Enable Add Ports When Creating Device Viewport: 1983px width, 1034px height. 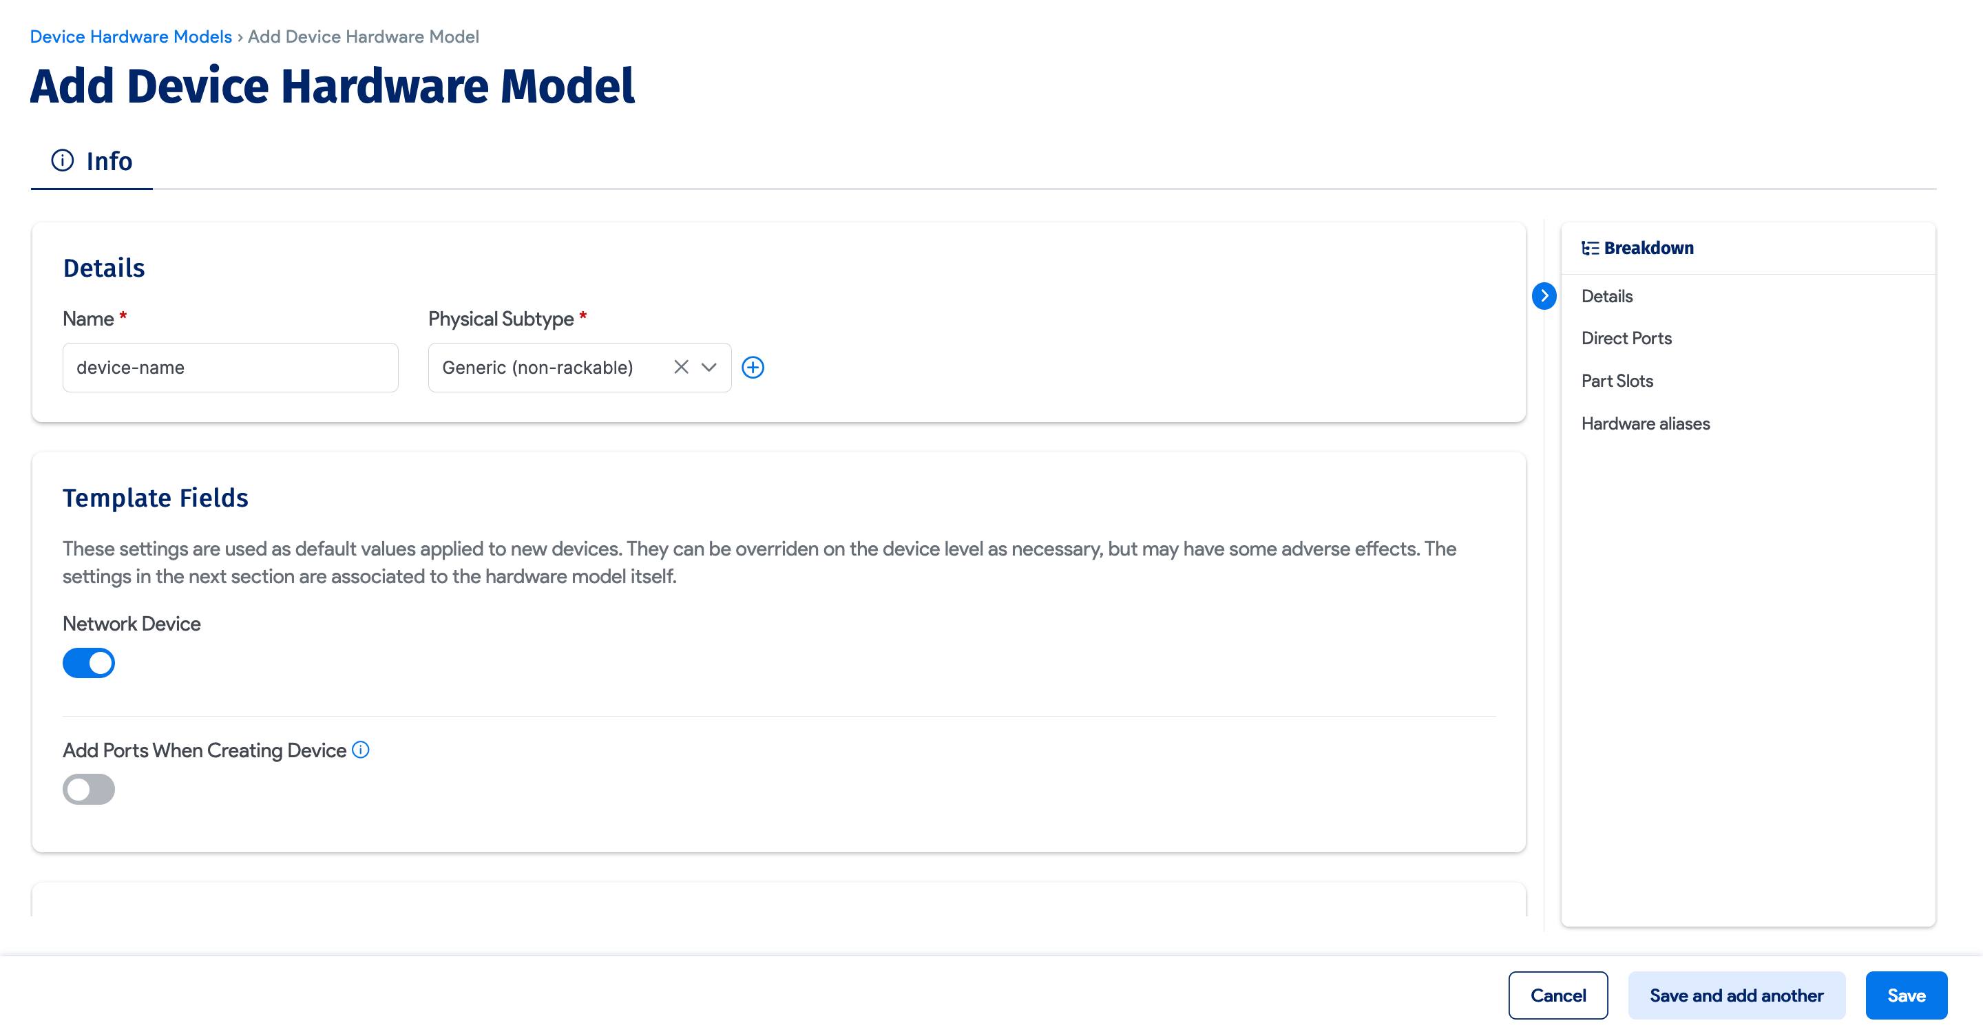89,788
